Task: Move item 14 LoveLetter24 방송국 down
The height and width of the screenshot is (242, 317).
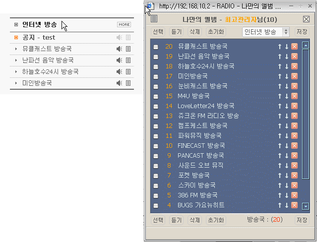Action: click(287, 106)
